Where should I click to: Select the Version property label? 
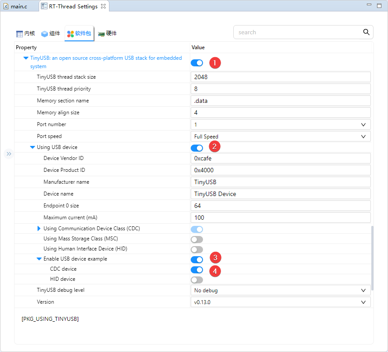click(x=45, y=302)
